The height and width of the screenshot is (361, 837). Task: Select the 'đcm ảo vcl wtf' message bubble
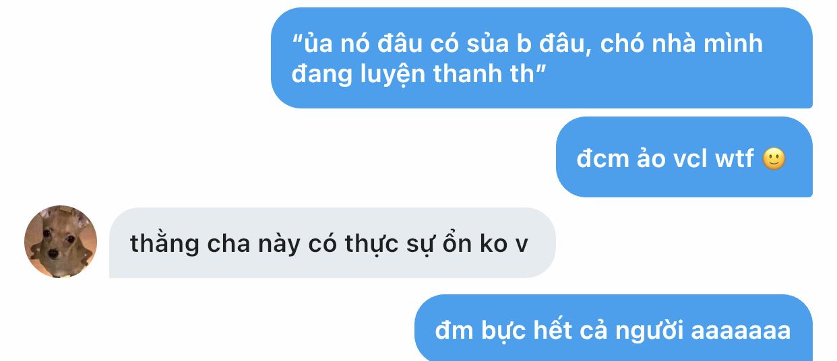(684, 157)
